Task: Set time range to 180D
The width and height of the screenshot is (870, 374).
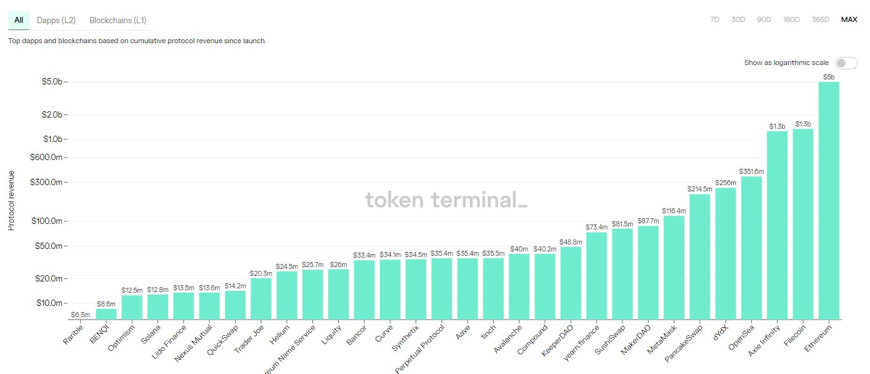Action: coord(791,19)
